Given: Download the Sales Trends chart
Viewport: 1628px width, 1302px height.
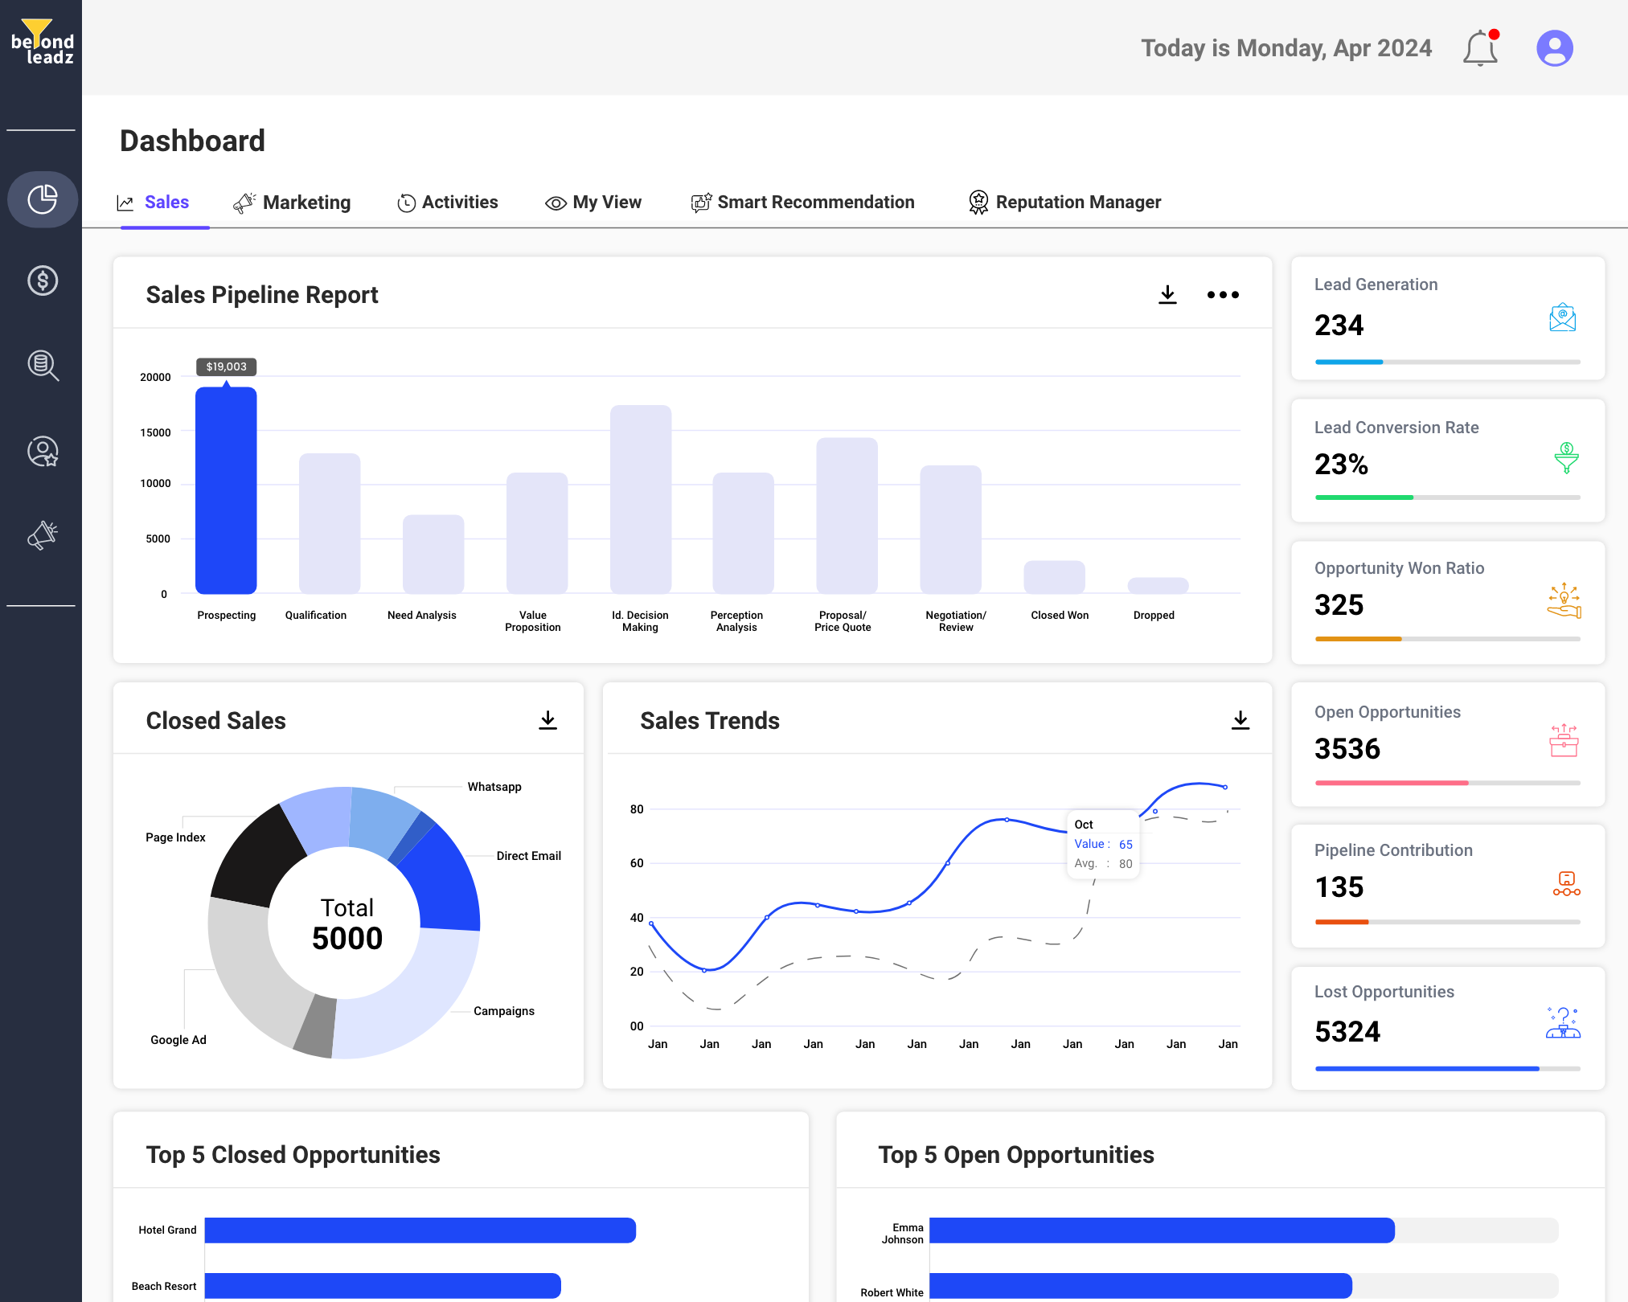Looking at the screenshot, I should [x=1240, y=720].
